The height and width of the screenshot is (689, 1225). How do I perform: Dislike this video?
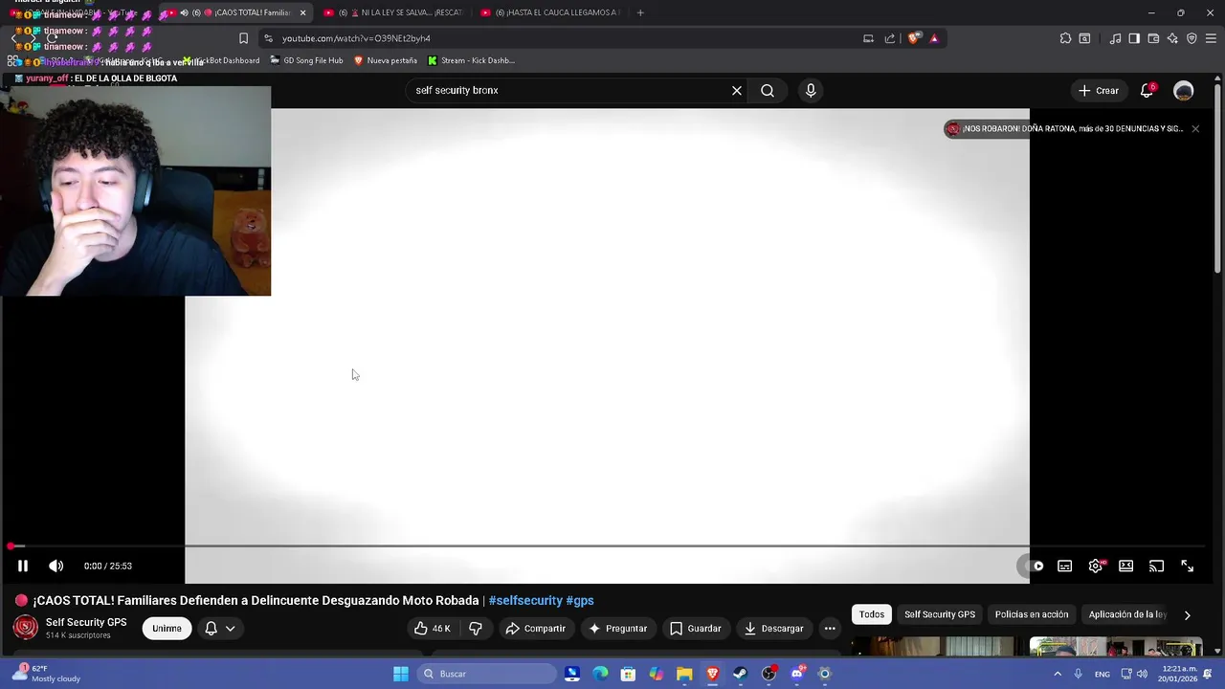pos(476,629)
